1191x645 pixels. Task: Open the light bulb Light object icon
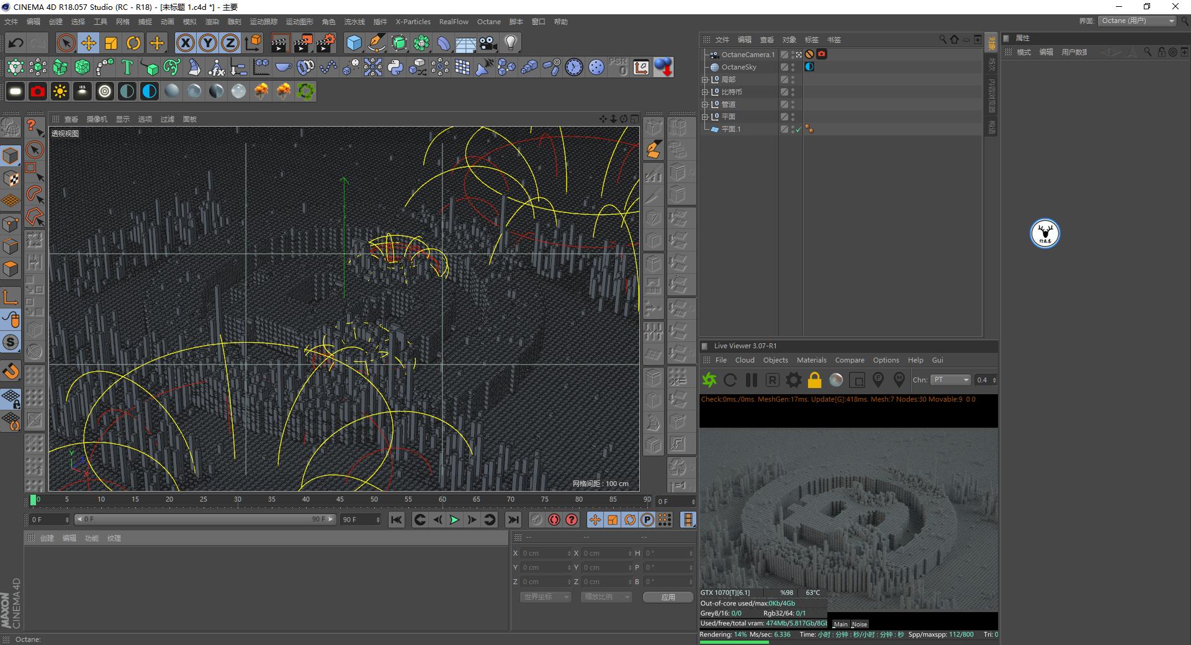510,43
